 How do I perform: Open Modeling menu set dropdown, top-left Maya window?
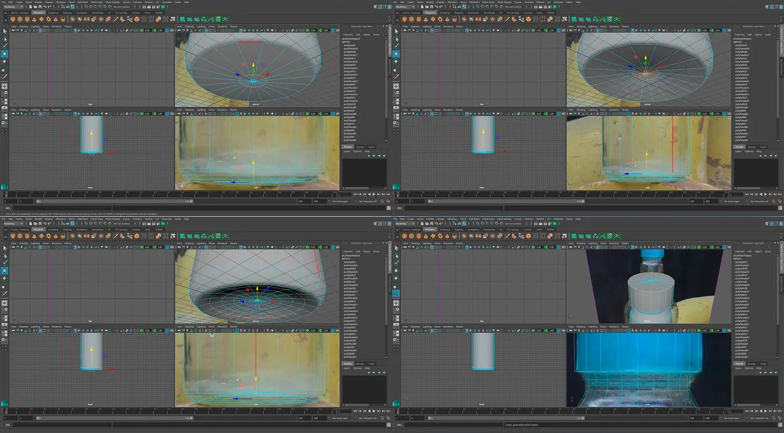[x=13, y=7]
